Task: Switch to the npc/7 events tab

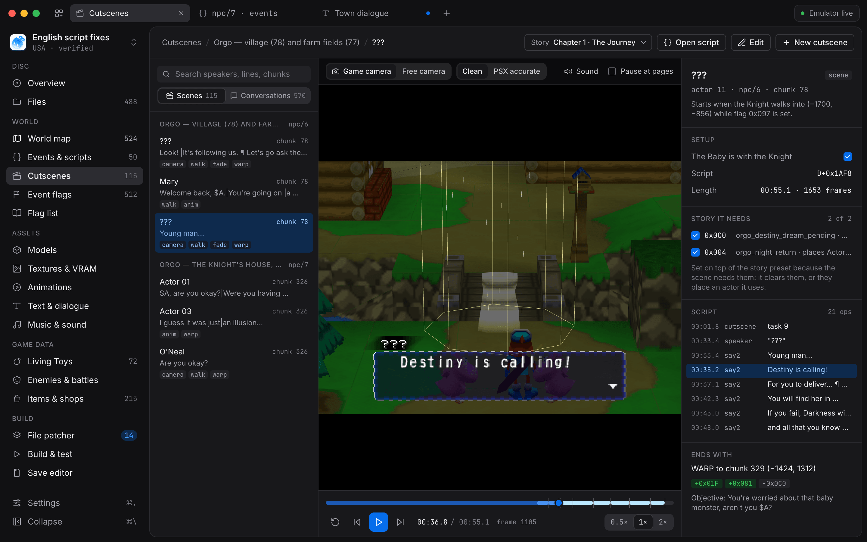Action: point(253,13)
